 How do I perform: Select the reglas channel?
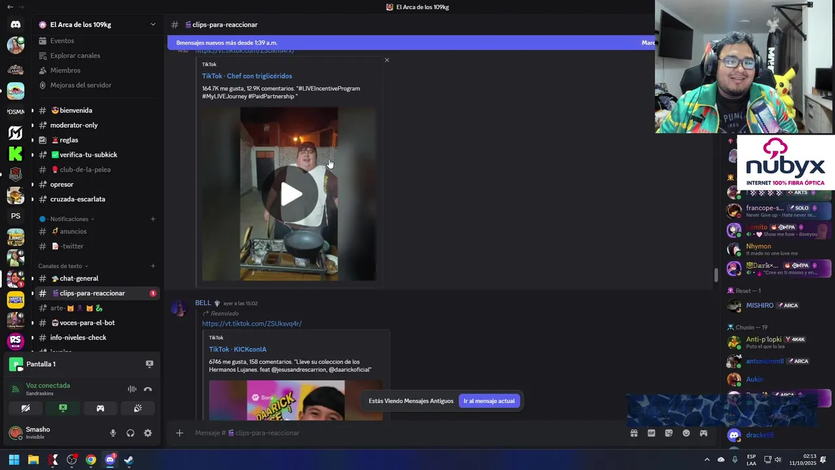(x=98, y=140)
